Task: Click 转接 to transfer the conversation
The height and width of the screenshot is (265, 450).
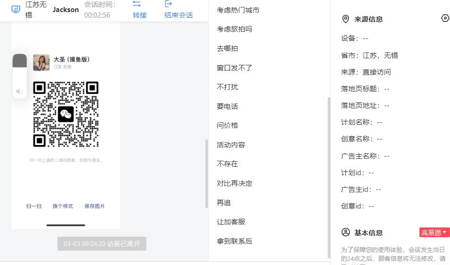Action: pyautogui.click(x=140, y=15)
